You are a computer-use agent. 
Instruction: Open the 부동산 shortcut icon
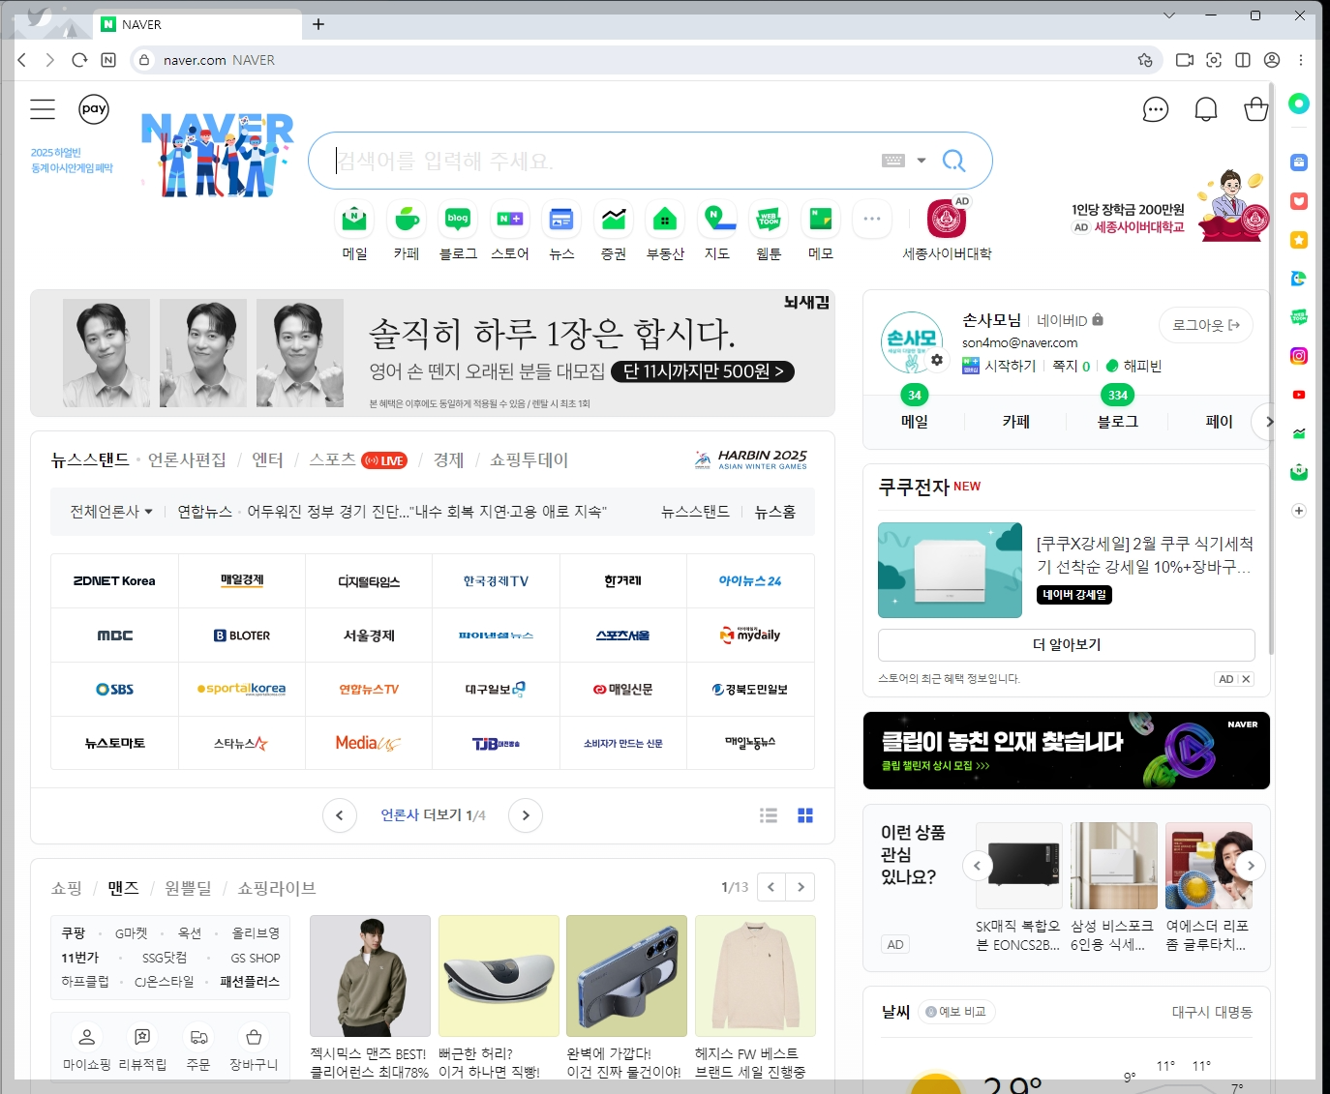(665, 221)
